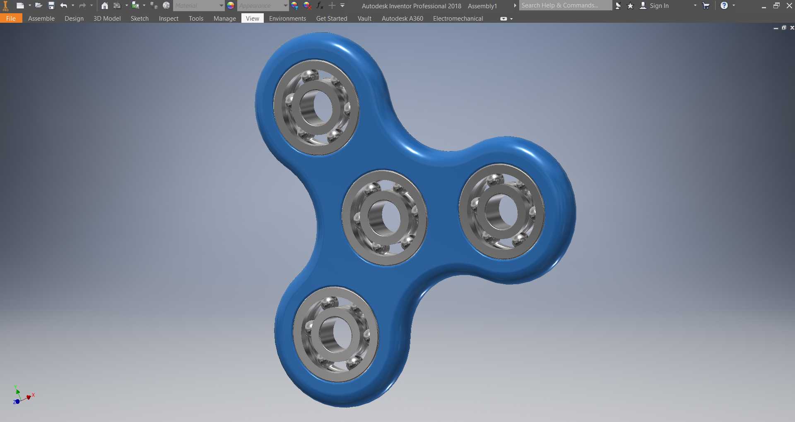Click the Return icon in quick access toolbar
795x422 pixels.
tap(117, 5)
